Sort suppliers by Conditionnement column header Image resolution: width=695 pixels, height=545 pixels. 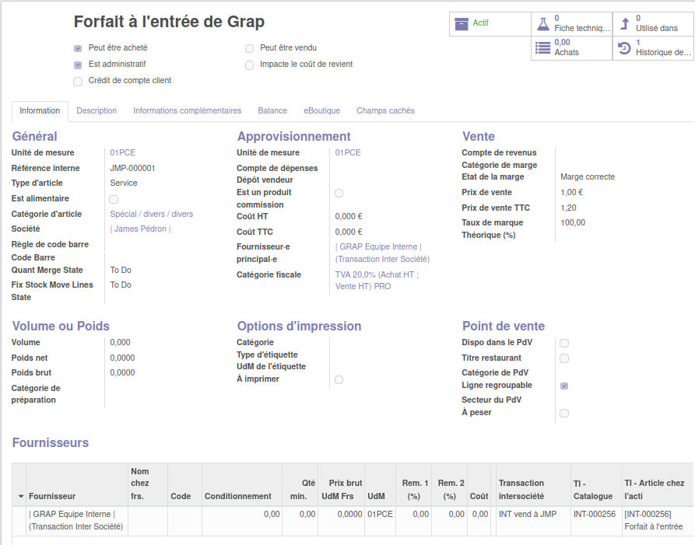(237, 496)
